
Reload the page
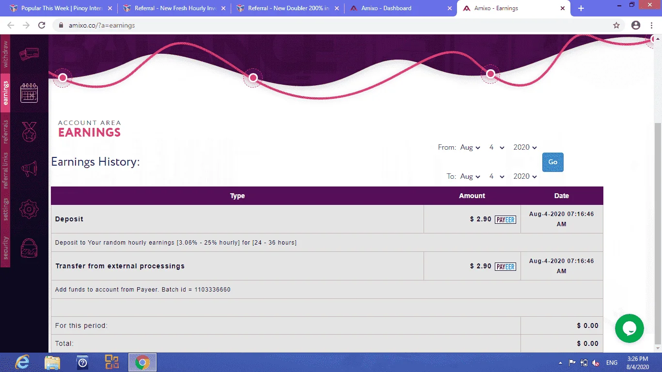click(x=42, y=25)
